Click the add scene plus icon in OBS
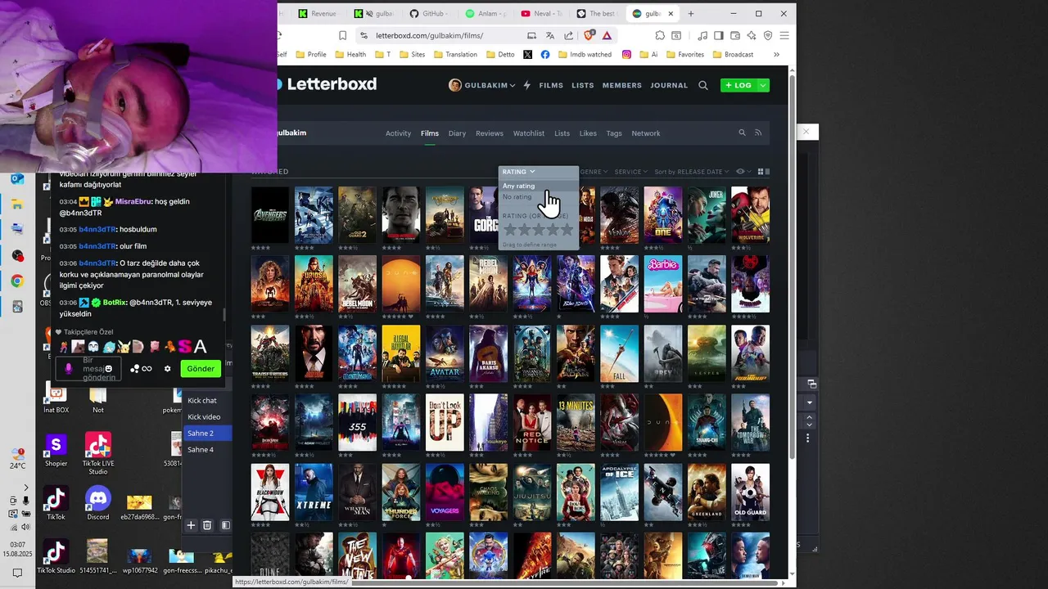 click(x=191, y=525)
